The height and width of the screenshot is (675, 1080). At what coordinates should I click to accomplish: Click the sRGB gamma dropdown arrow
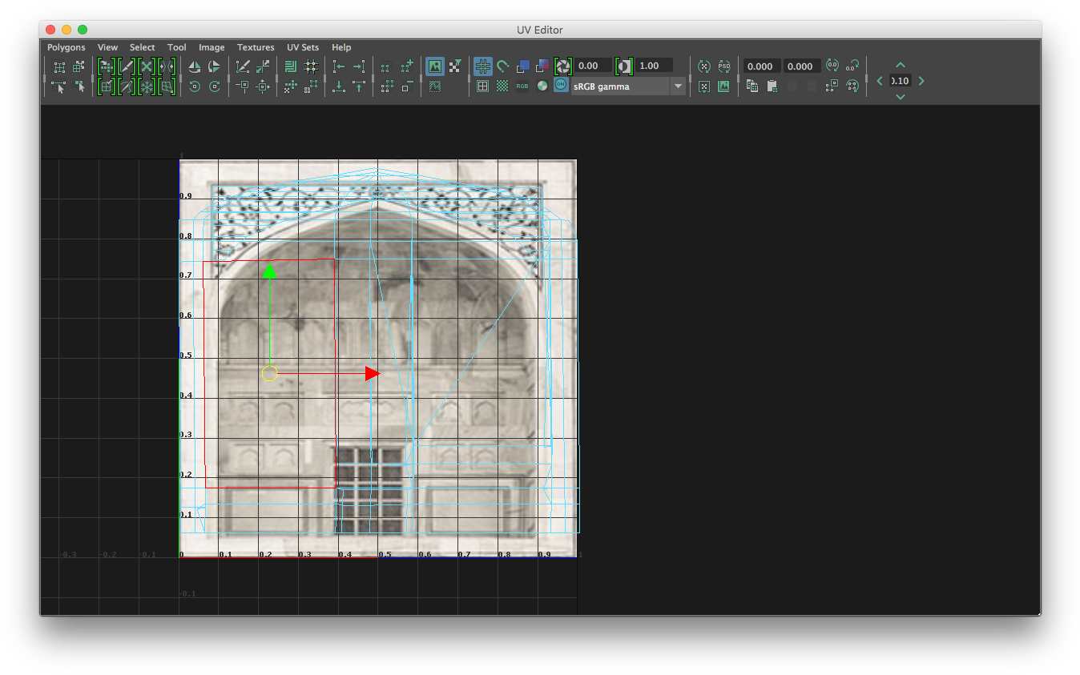coord(678,86)
